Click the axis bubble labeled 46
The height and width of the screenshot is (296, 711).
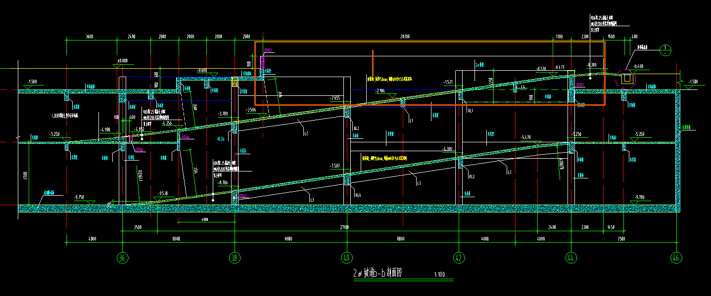(676, 257)
